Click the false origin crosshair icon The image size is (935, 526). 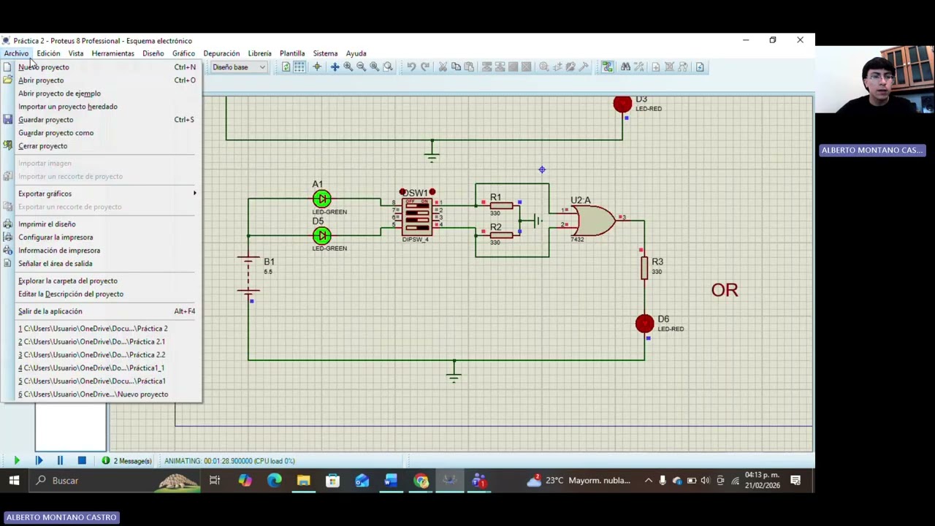[317, 66]
